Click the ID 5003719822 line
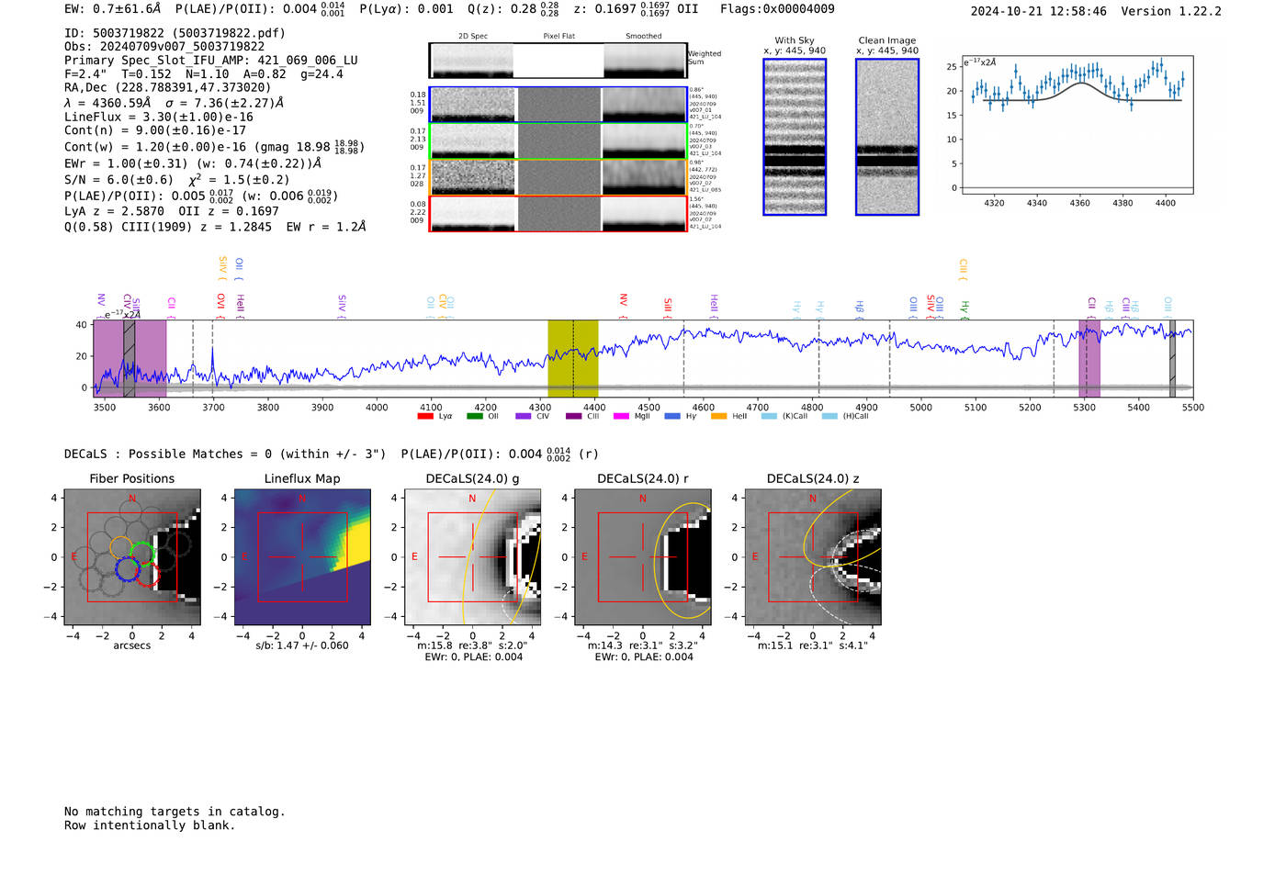1286x875 pixels. (175, 33)
